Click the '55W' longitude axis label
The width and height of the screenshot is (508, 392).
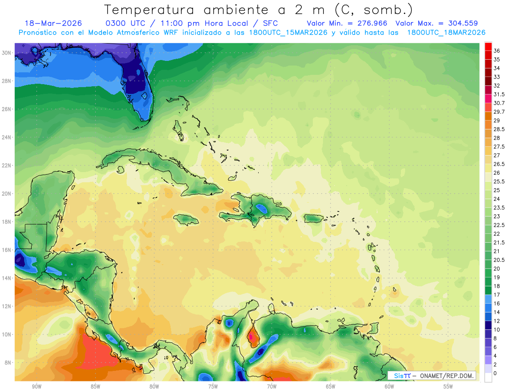[448, 387]
